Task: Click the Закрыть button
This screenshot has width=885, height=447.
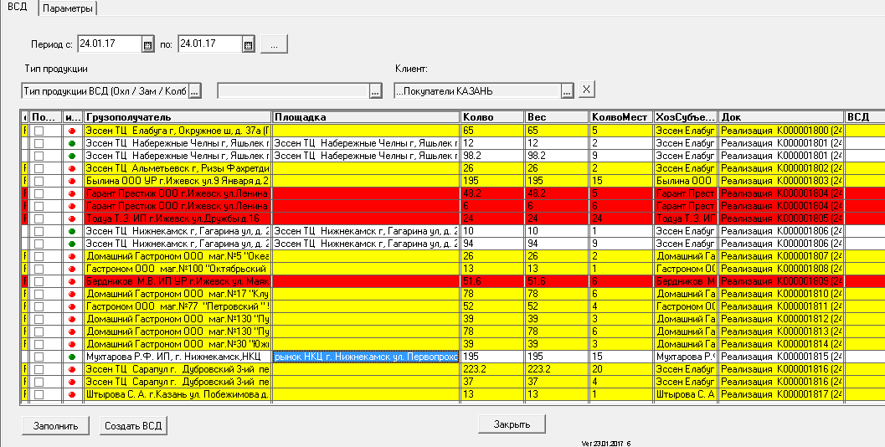Action: click(512, 424)
